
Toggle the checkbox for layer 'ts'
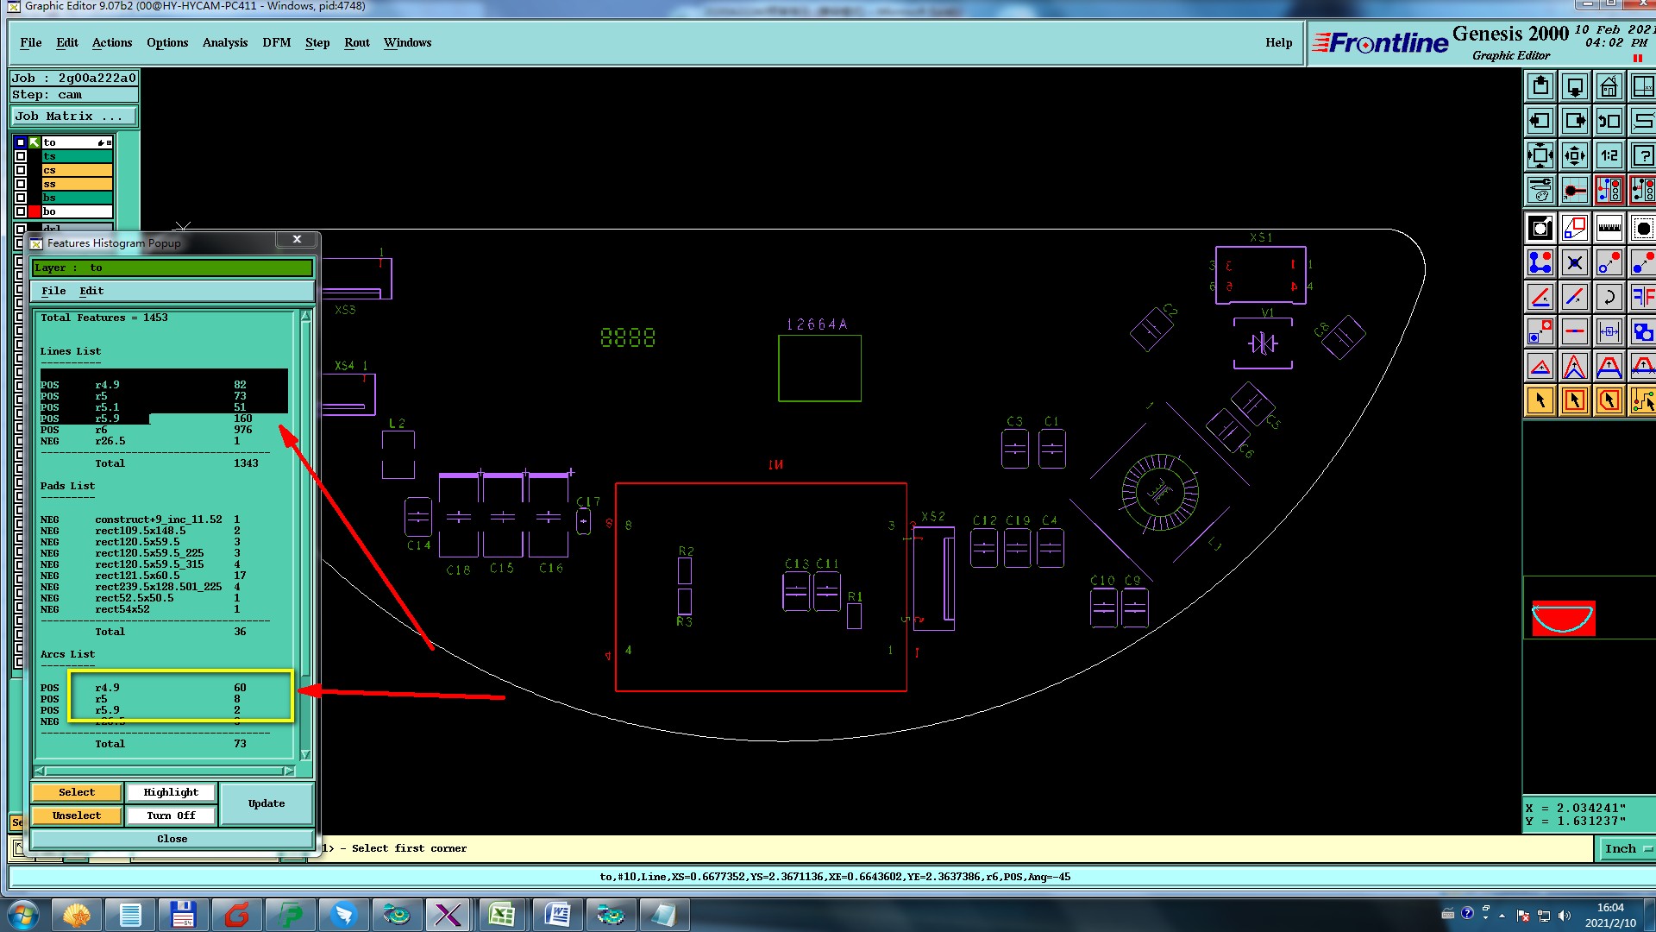[21, 156]
